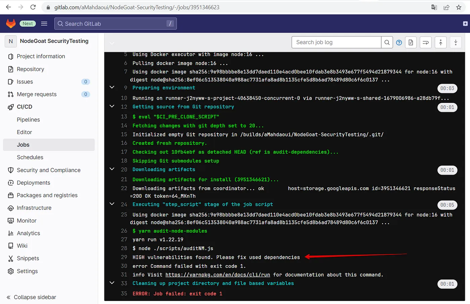Collapse sidebar
Image resolution: width=470 pixels, height=304 pixels.
tap(31, 297)
